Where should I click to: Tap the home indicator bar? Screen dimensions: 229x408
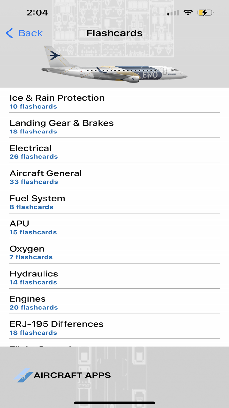114,402
